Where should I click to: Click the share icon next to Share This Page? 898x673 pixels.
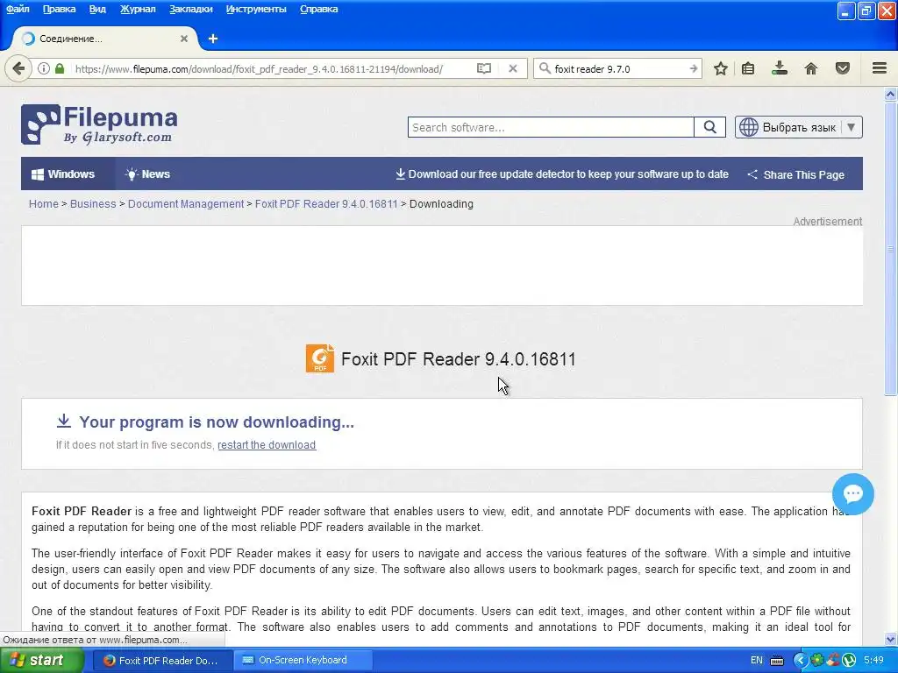(x=752, y=174)
